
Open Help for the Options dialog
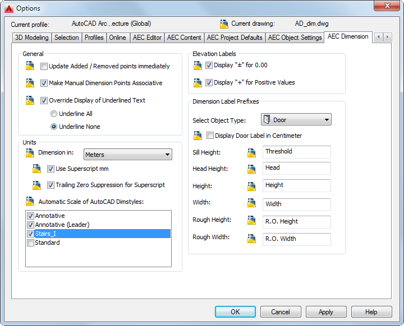[371, 312]
